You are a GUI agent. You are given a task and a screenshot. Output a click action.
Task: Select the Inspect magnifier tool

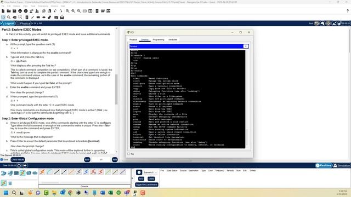click(x=9, y=17)
